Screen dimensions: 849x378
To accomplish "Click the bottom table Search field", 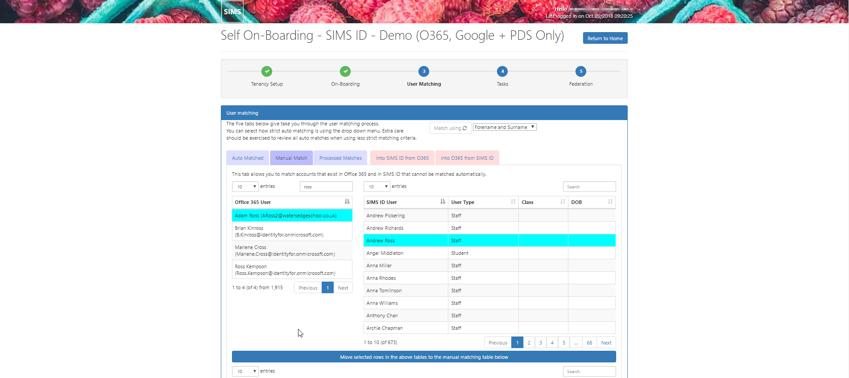I will click(589, 371).
